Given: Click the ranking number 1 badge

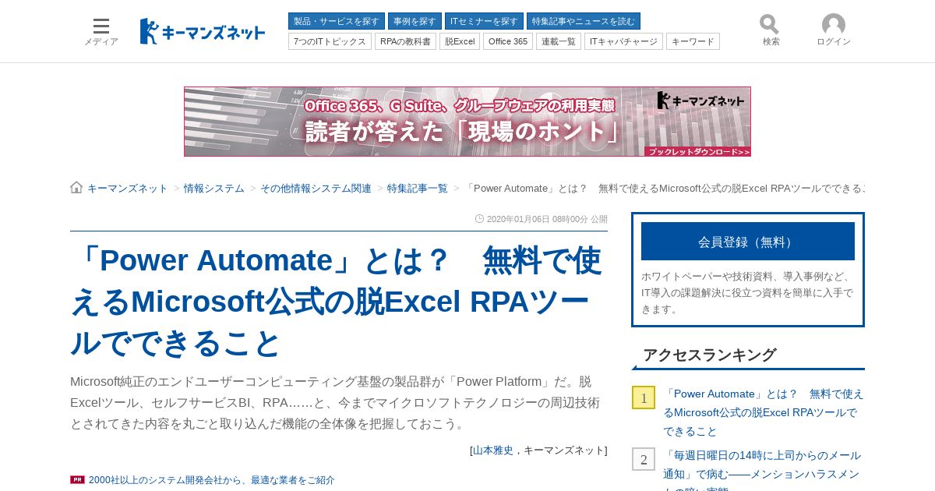Looking at the screenshot, I should click(x=644, y=397).
